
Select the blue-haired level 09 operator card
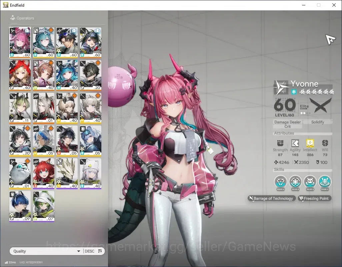[20, 206]
